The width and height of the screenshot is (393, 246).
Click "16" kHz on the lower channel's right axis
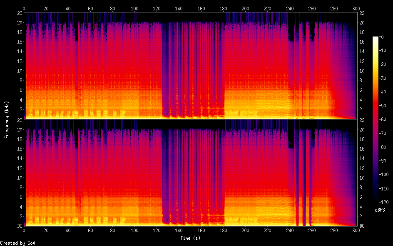362,149
